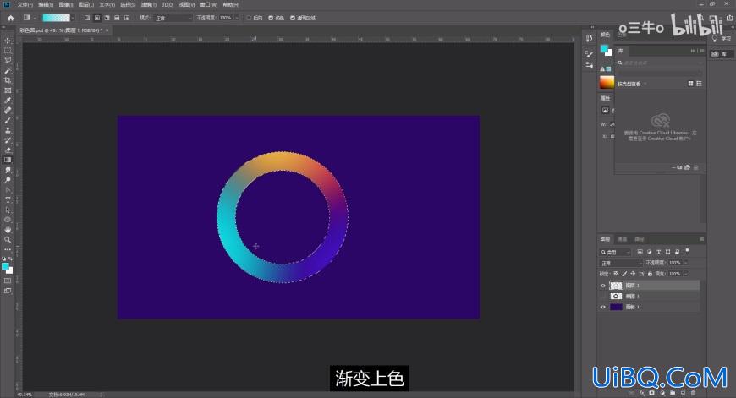Toggle the Dither checkbox in options bar
The height and width of the screenshot is (398, 736).
tap(271, 18)
